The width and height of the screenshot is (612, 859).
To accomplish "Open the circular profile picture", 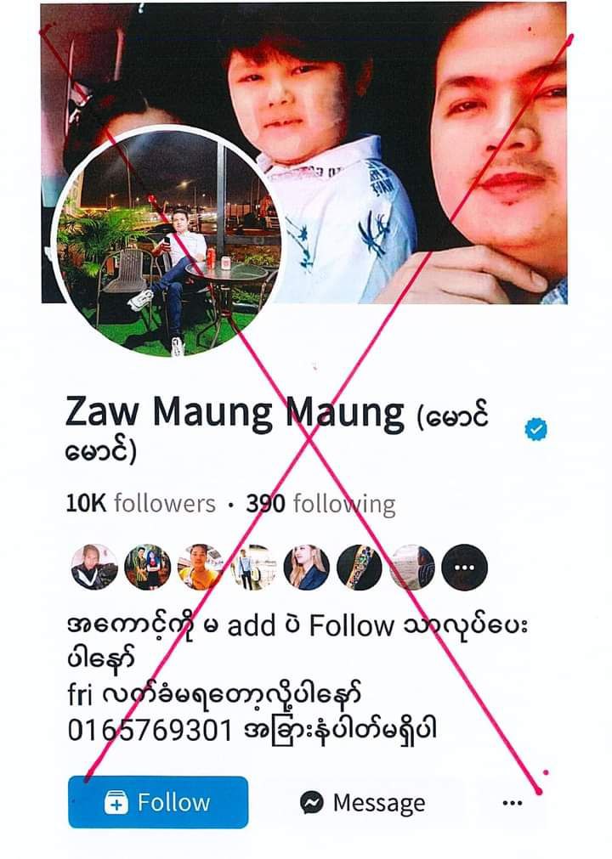I will coord(168,242).
